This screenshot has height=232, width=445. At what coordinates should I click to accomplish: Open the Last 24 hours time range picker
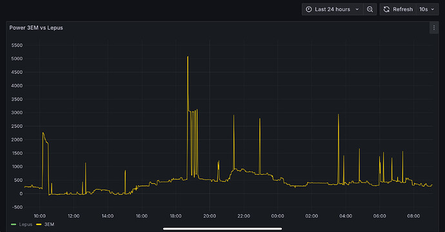332,10
